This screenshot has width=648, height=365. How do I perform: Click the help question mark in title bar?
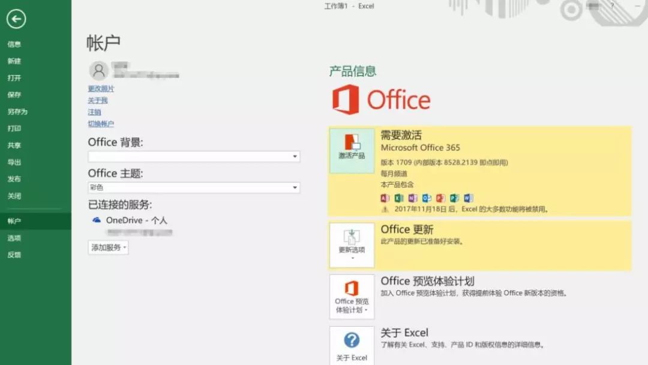point(612,6)
